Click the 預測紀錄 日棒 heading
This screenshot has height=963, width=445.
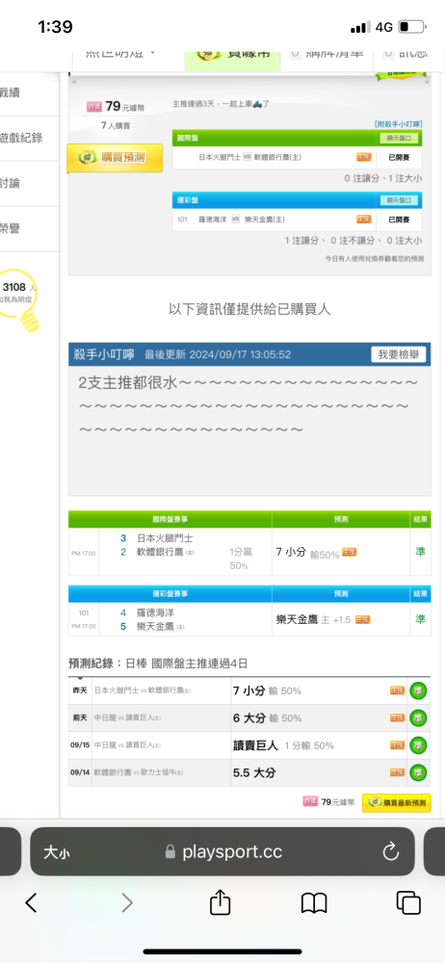(x=158, y=664)
